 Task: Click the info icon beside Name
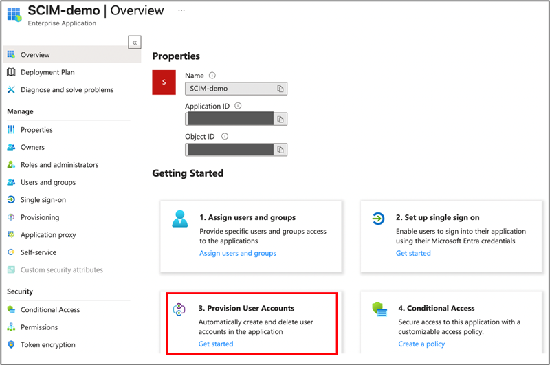click(x=212, y=76)
